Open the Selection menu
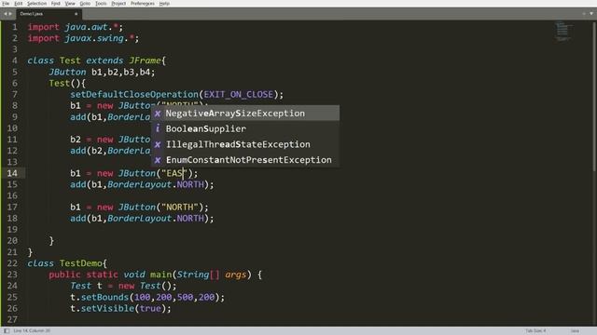The image size is (597, 335). 36,4
